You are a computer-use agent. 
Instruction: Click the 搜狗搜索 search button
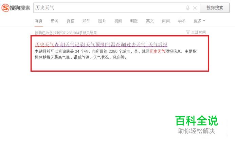pyautogui.click(x=215, y=8)
